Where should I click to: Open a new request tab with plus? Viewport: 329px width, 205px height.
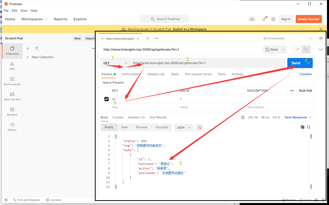tap(147, 38)
